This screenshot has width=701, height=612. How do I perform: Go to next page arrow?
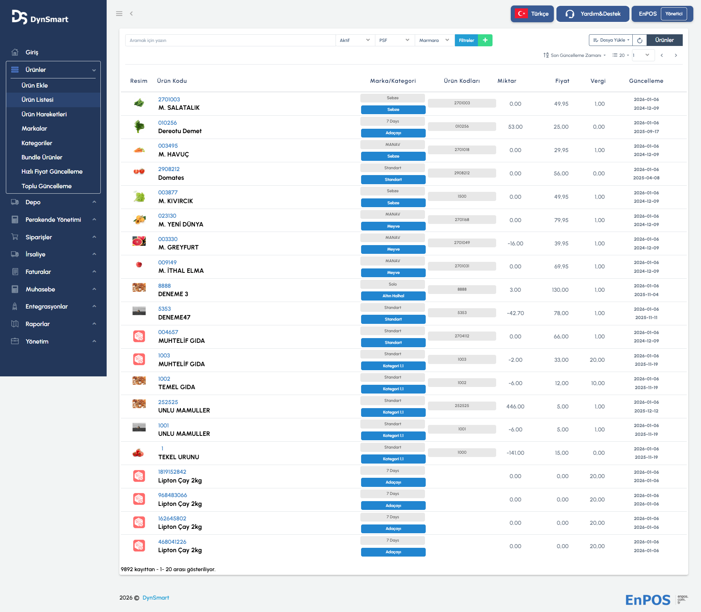[x=676, y=55]
